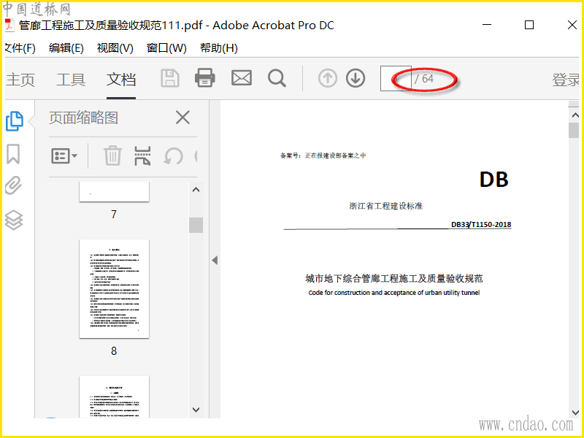584x438 pixels.
Task: Click the PDF file icon in title bar
Action: (9, 26)
